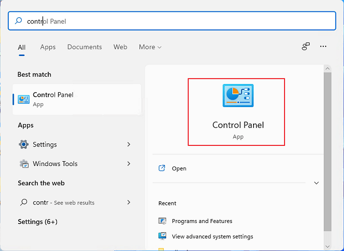Click the large Control Panel icon in preview
344x251 pixels.
click(238, 96)
